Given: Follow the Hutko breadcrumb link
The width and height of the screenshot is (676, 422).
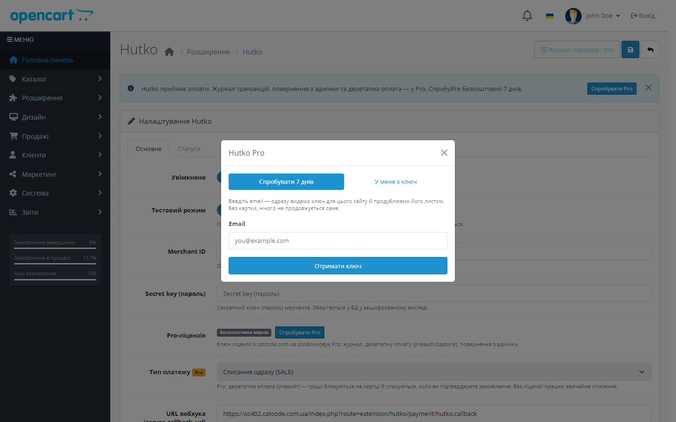Looking at the screenshot, I should (x=253, y=52).
